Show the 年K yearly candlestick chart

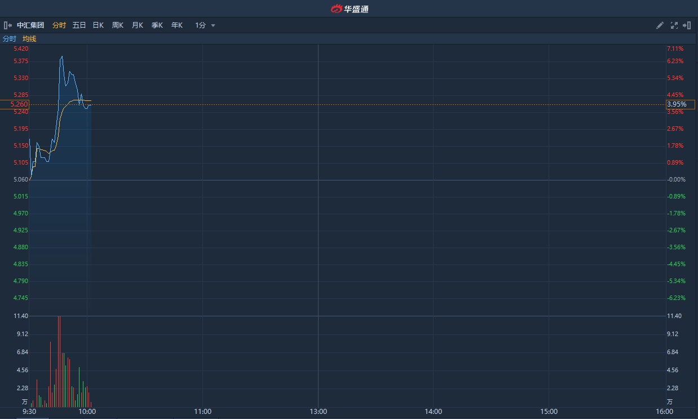[x=177, y=25]
